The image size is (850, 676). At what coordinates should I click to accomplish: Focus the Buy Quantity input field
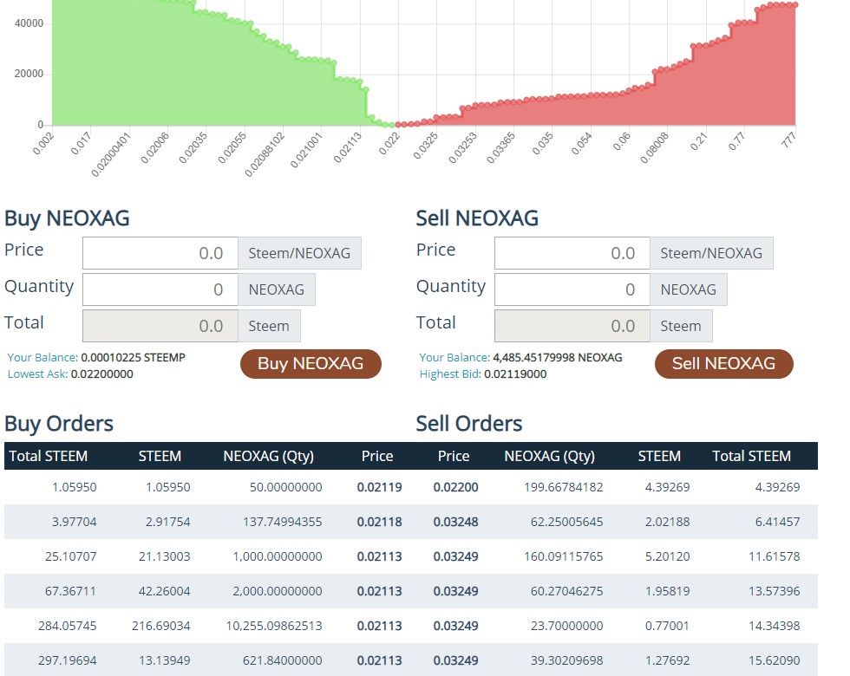coord(160,289)
